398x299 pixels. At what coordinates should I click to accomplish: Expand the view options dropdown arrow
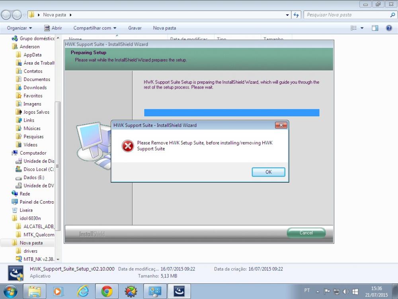362,28
